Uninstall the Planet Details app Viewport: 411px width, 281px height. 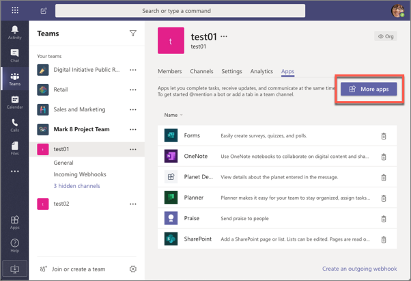[384, 177]
